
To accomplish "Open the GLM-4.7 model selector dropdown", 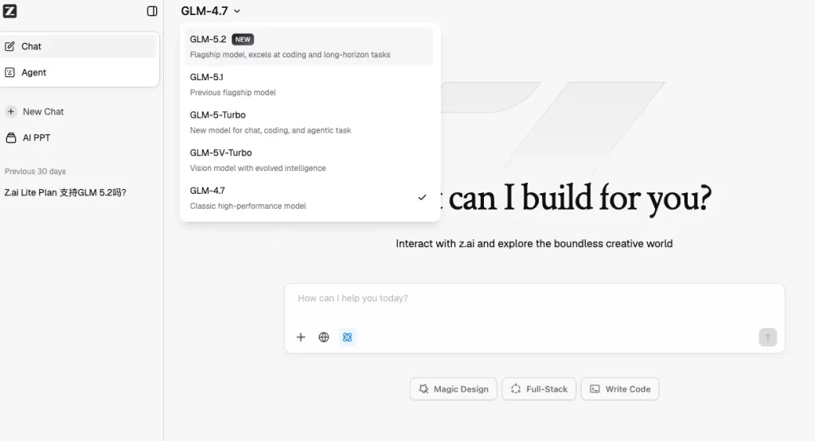I will coord(210,11).
